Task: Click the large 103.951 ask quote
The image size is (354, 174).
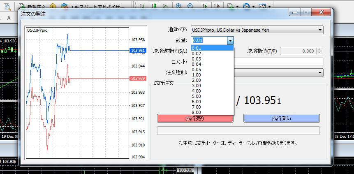Action: 262,100
